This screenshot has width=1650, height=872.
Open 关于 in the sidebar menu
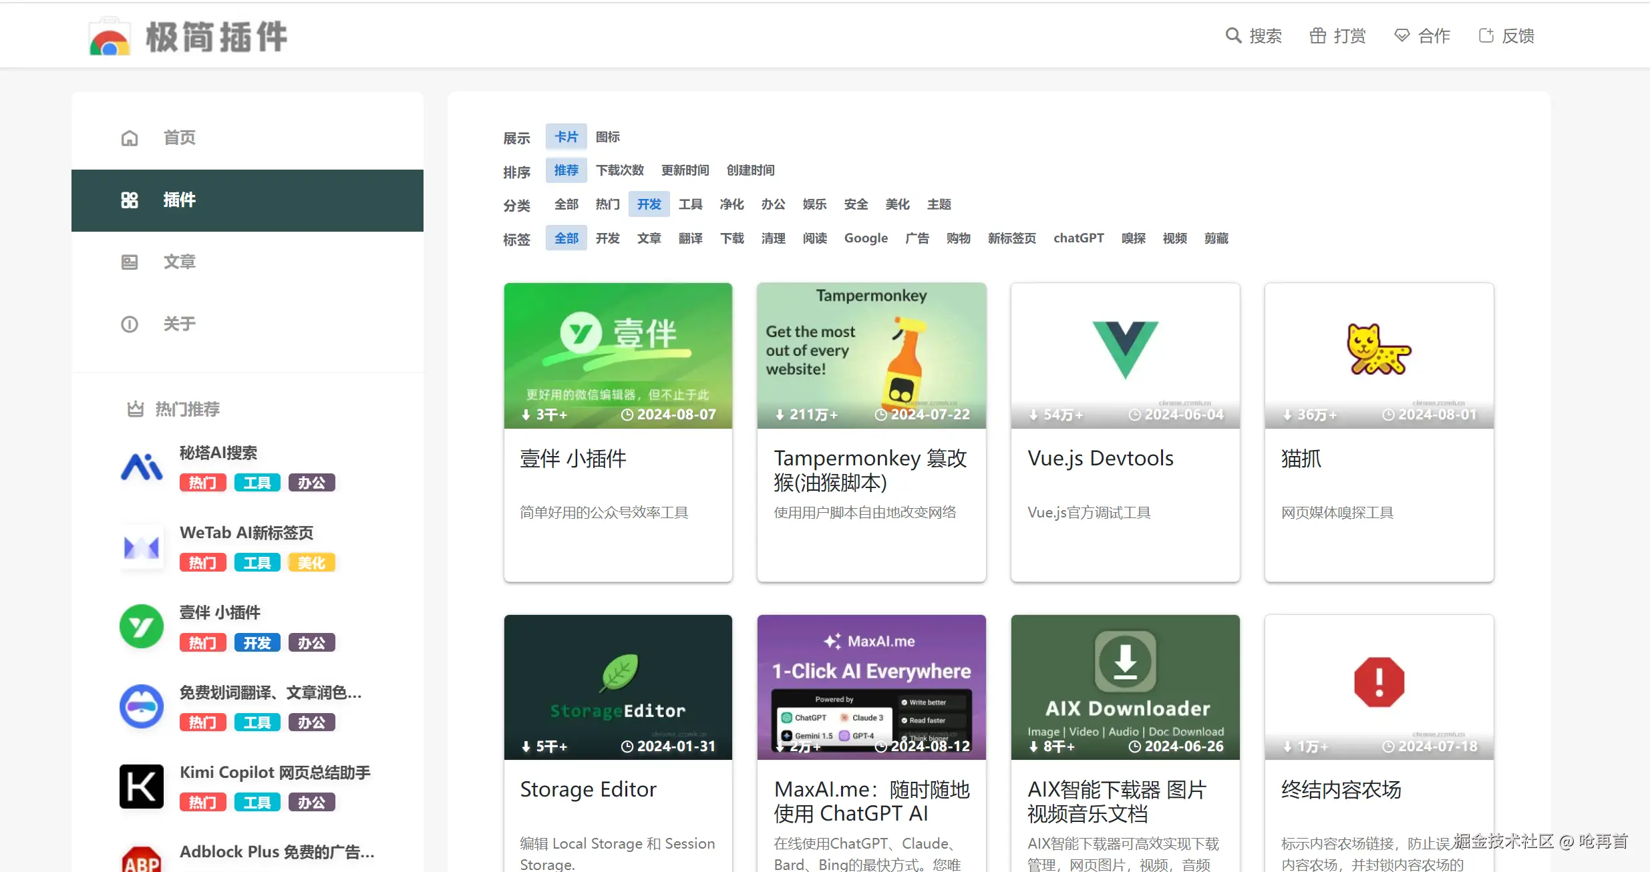[x=179, y=324]
